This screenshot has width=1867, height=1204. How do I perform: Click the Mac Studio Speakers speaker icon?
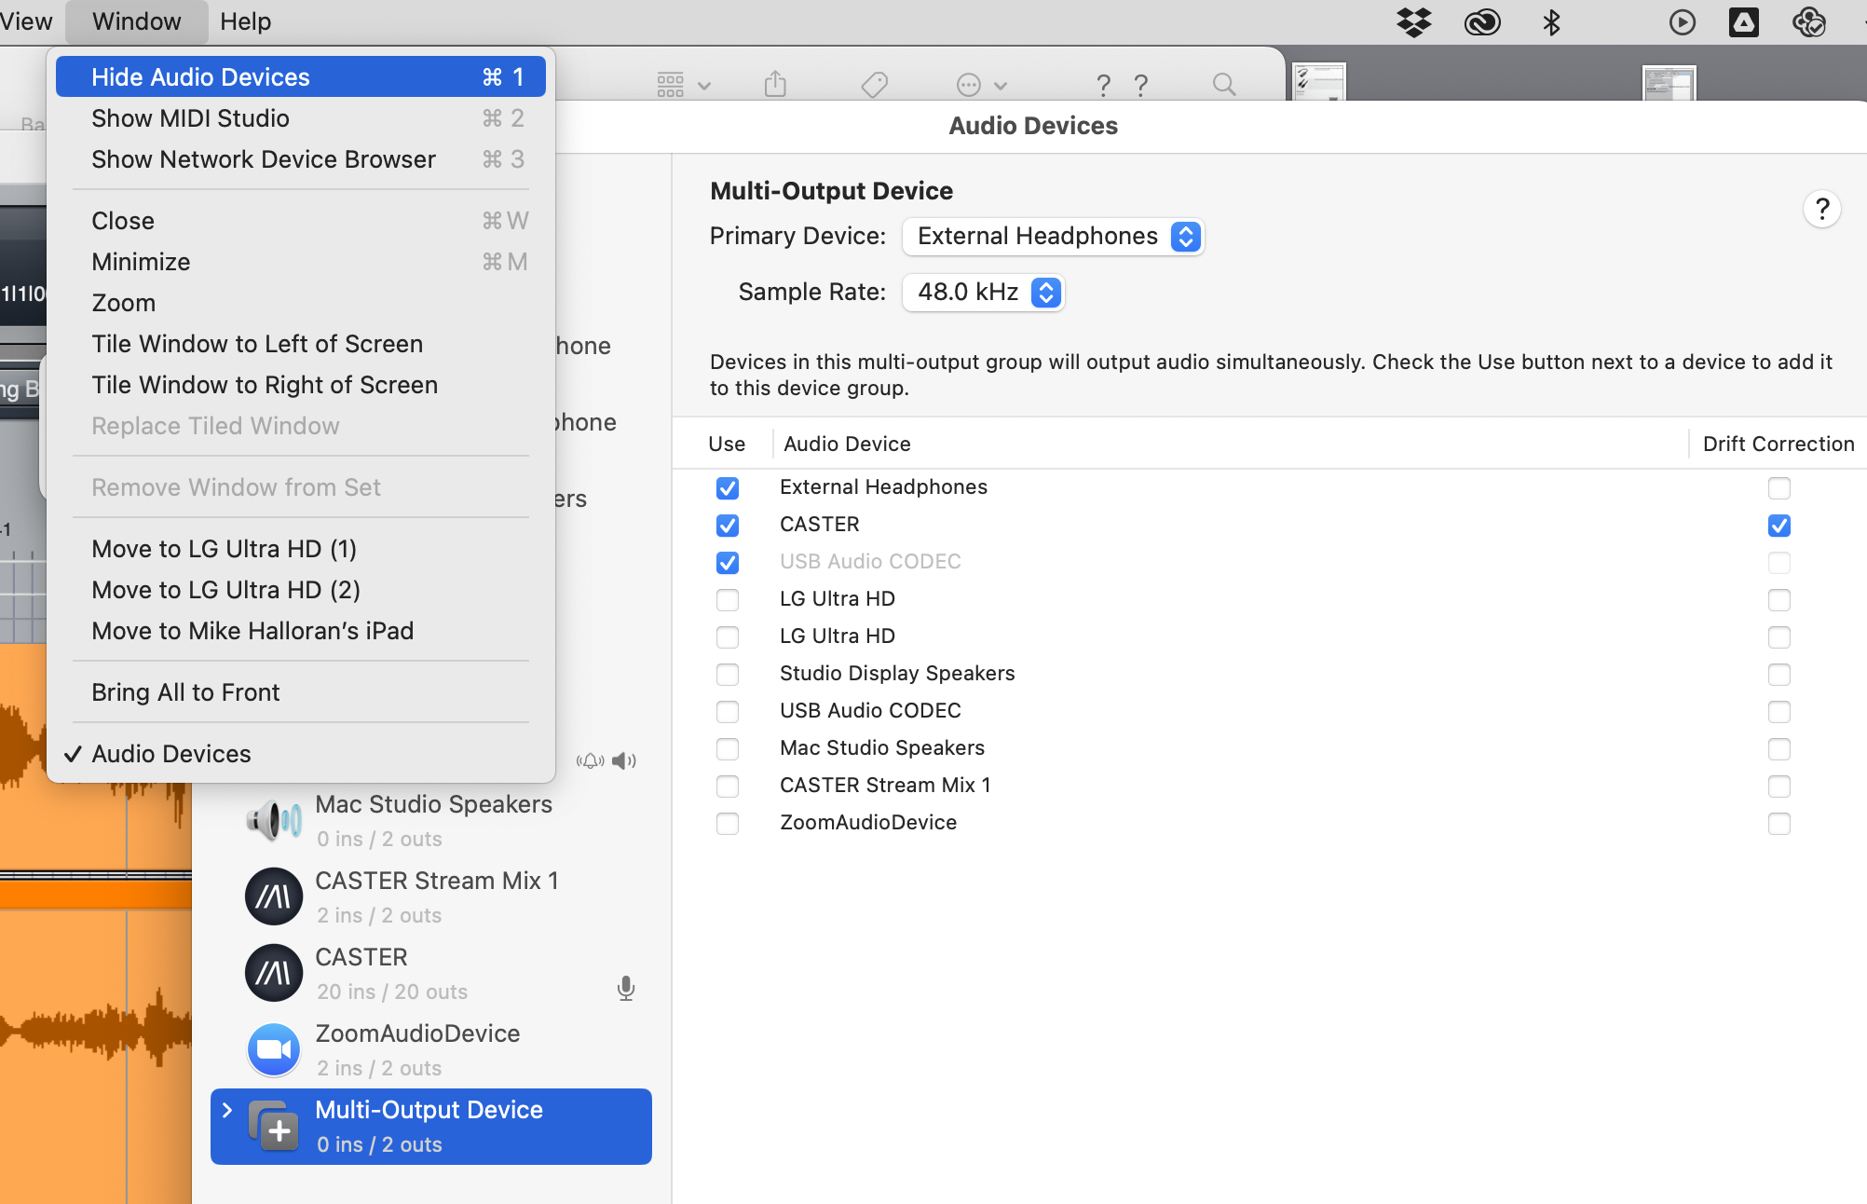273,820
